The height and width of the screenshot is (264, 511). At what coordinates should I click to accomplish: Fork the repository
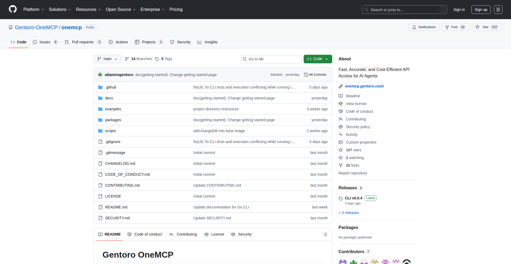(456, 27)
